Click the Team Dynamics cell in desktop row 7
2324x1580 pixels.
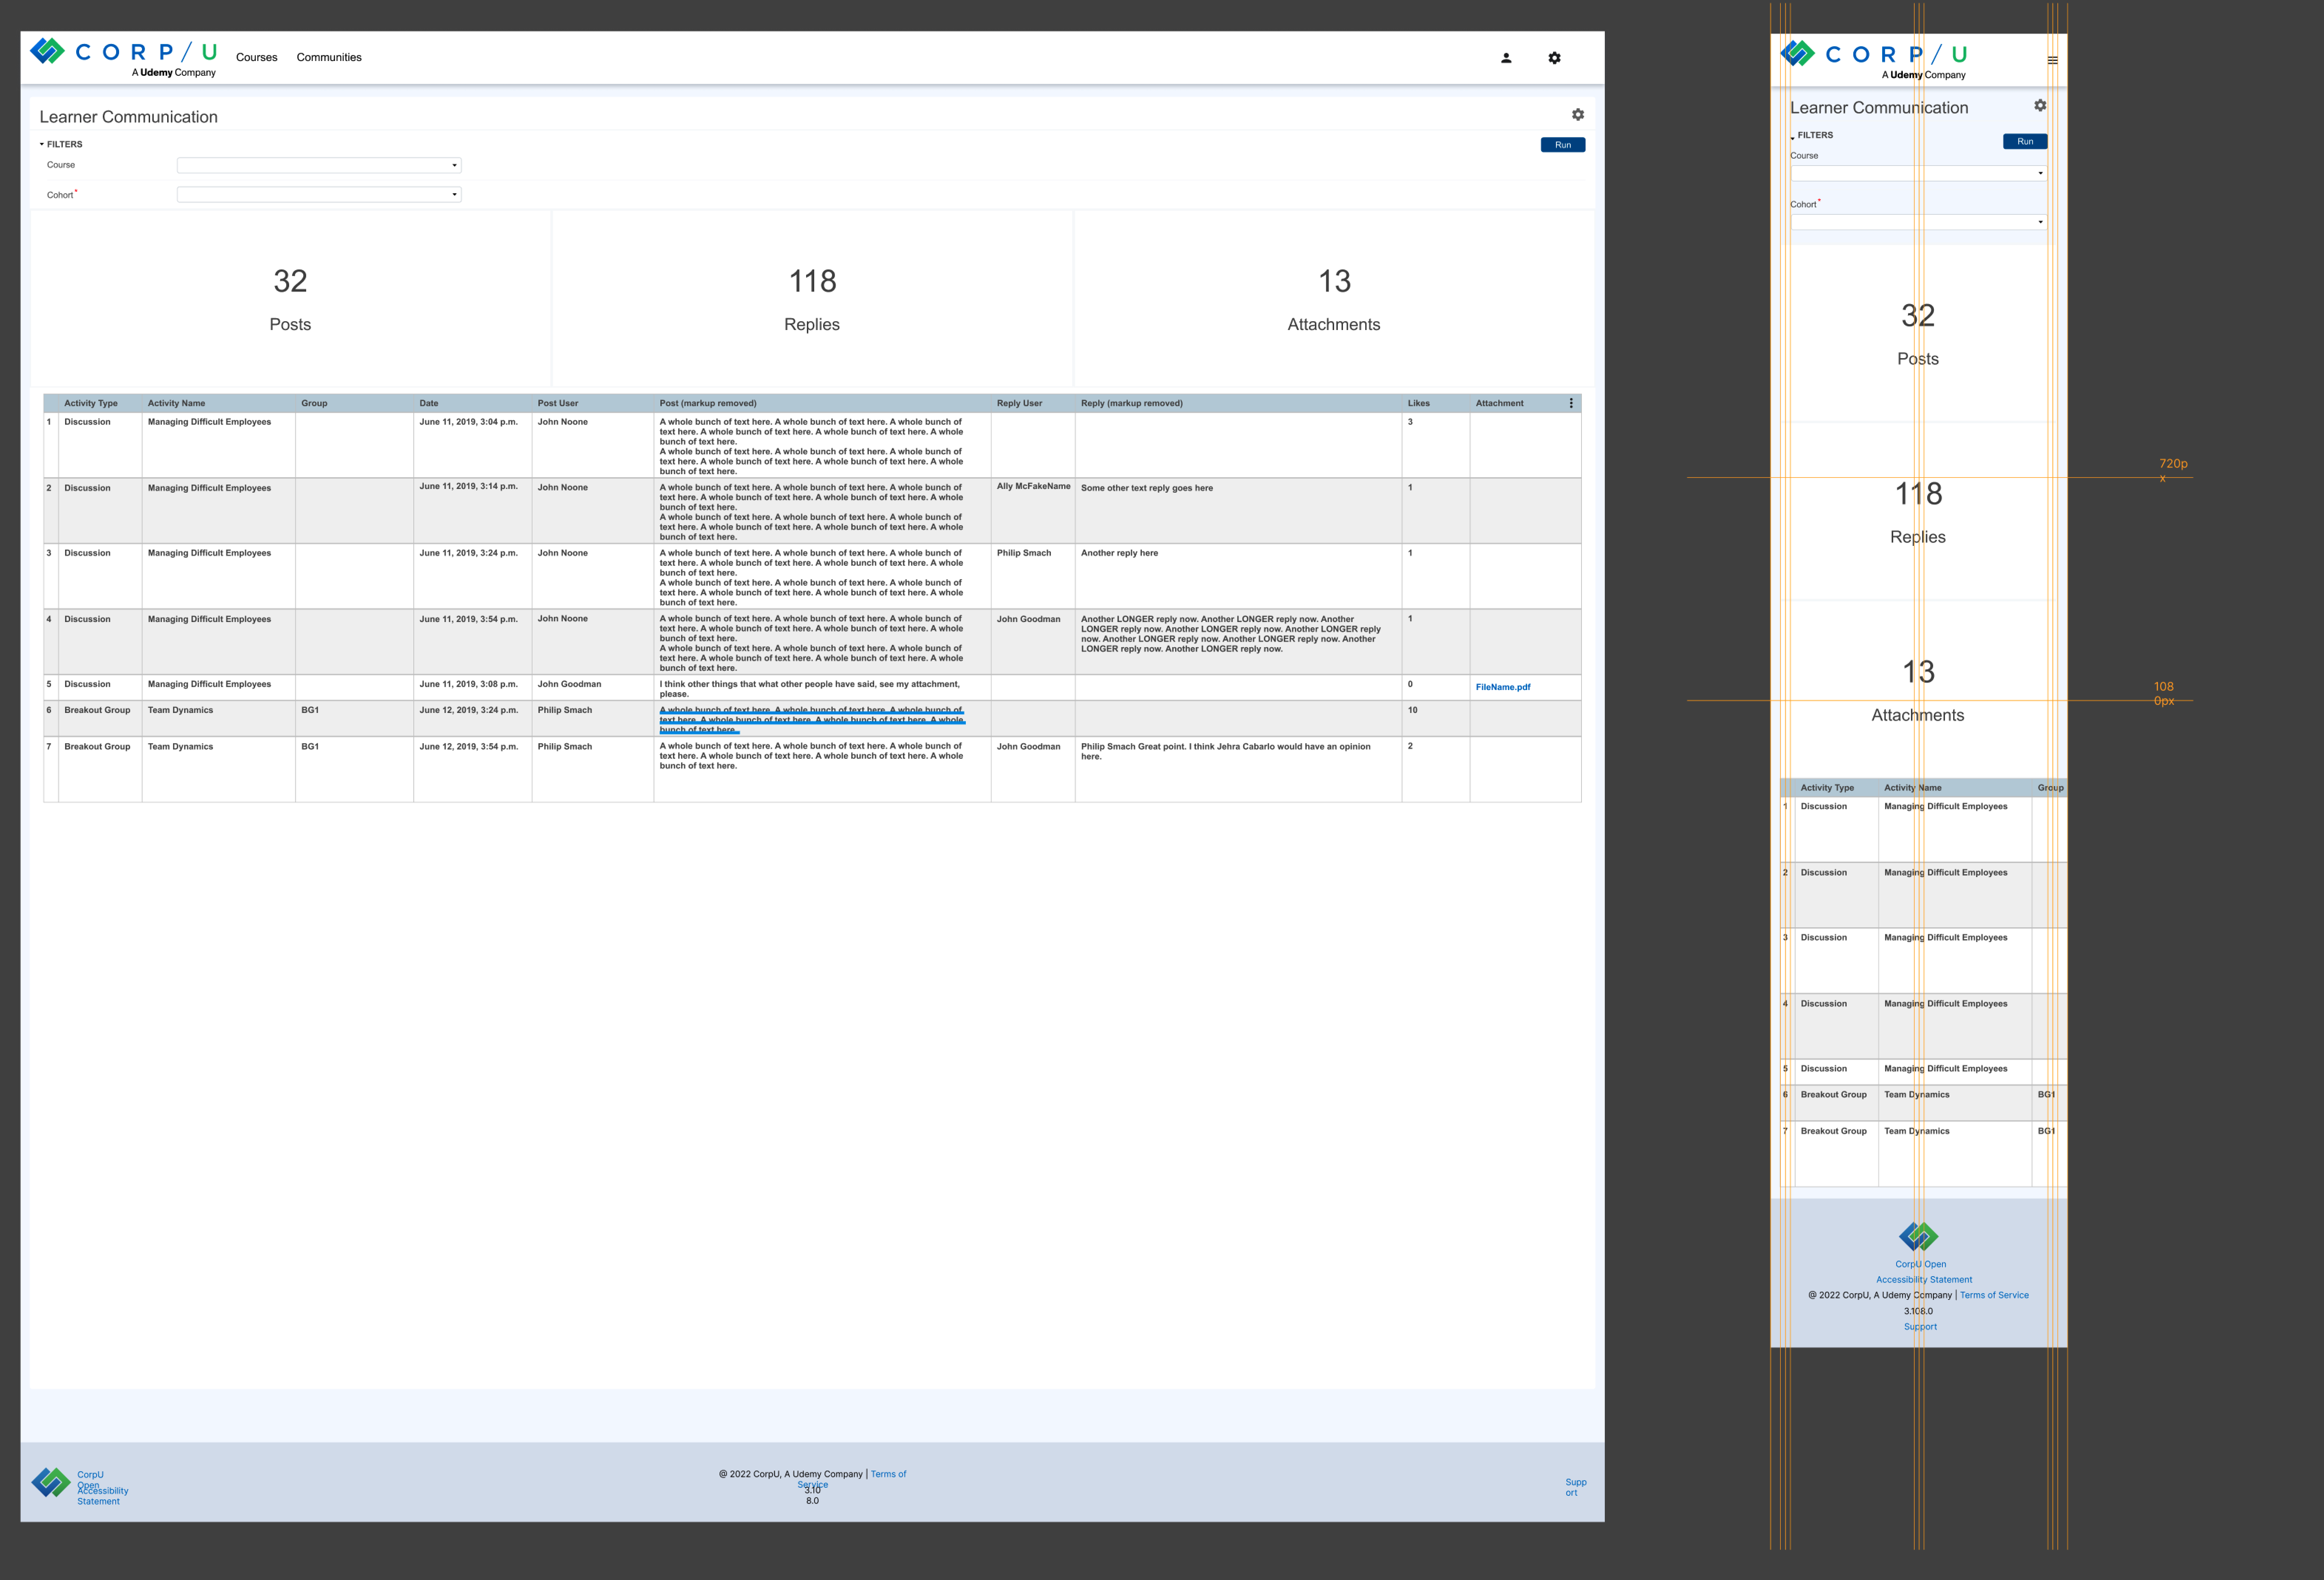point(180,747)
